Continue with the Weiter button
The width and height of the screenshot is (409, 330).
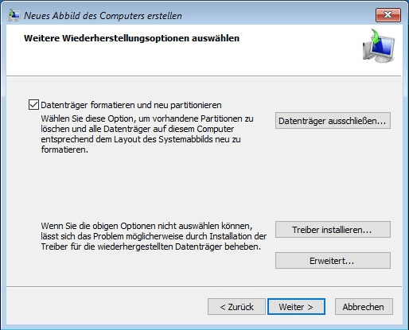296,307
